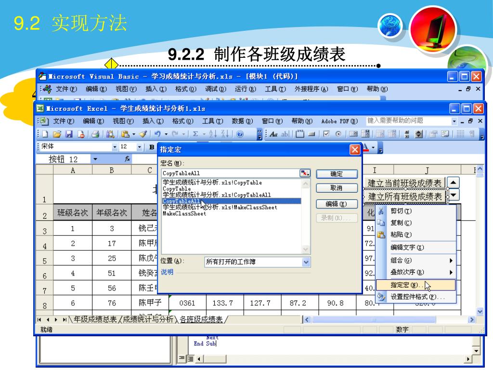Open the 工具 menu in Excel window

pyautogui.click(x=212, y=121)
